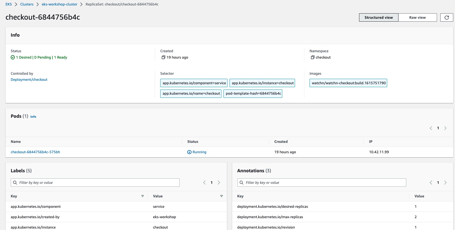Image resolution: width=455 pixels, height=230 pixels.
Task: Open eks-workshop-cluster breadcrumb
Action: point(59,4)
